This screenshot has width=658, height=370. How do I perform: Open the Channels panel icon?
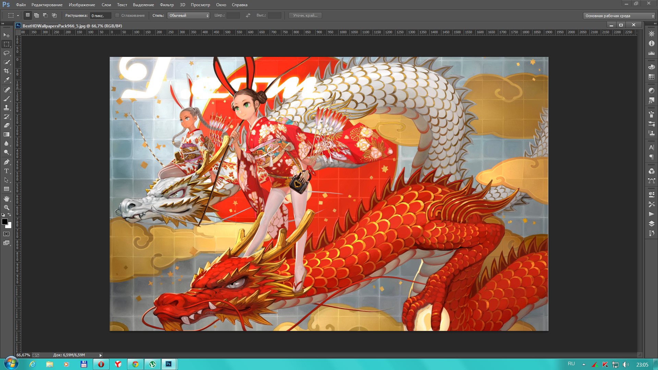[651, 171]
